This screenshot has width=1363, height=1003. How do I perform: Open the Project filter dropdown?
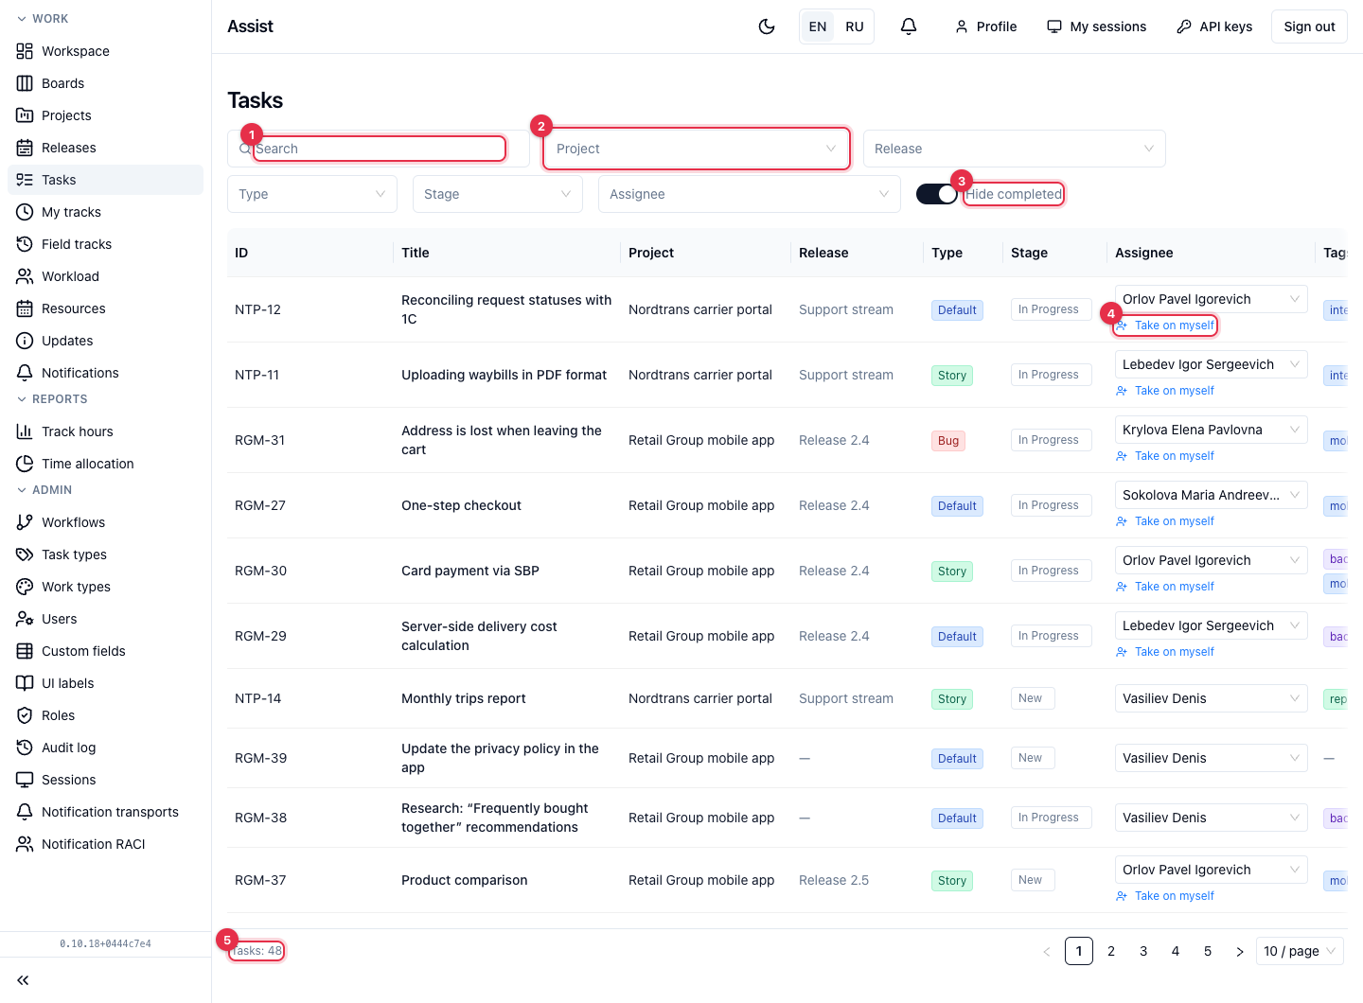[697, 149]
